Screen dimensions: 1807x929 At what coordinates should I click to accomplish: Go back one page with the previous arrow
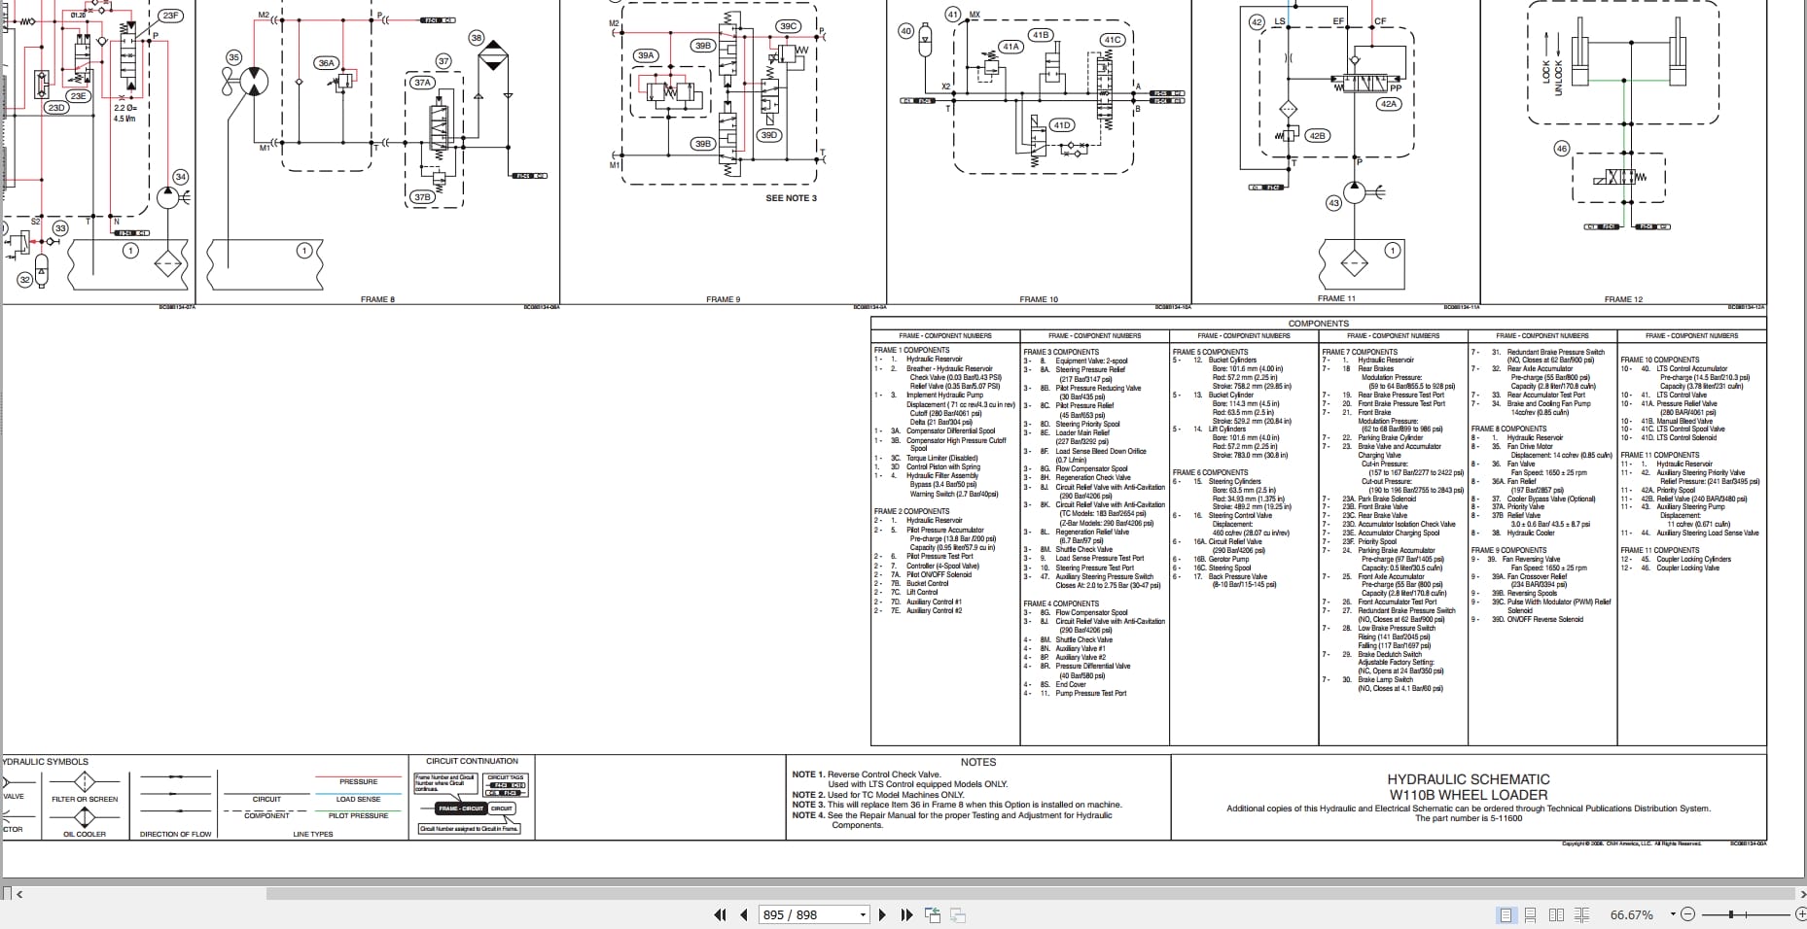744,914
